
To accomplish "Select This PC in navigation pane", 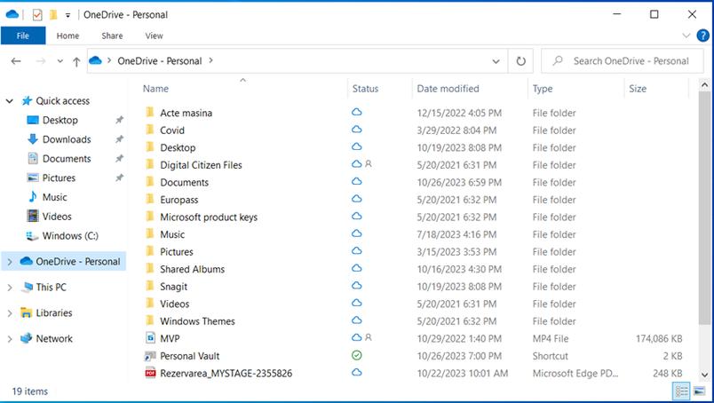I will click(x=51, y=288).
